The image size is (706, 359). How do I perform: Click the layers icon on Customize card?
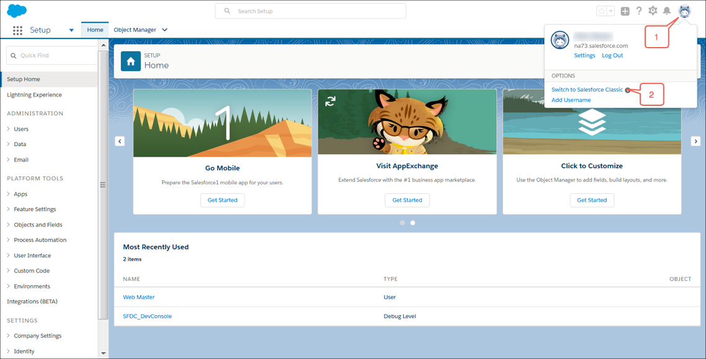point(592,122)
